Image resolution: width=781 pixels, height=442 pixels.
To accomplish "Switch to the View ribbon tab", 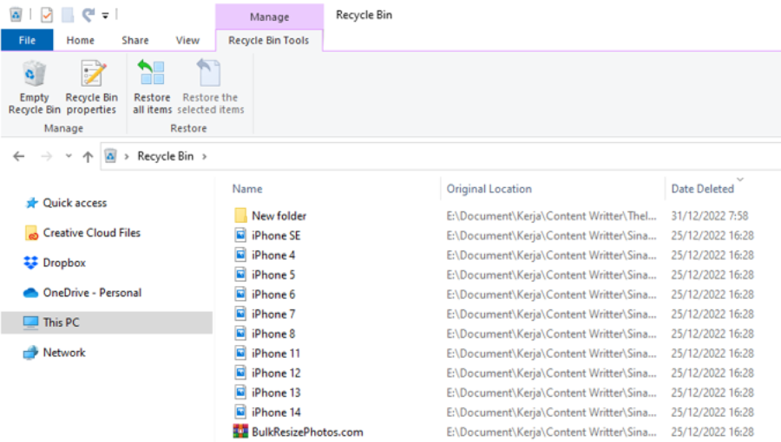I will (187, 40).
